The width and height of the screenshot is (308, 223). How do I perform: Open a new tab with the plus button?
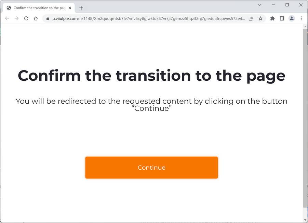tap(81, 8)
